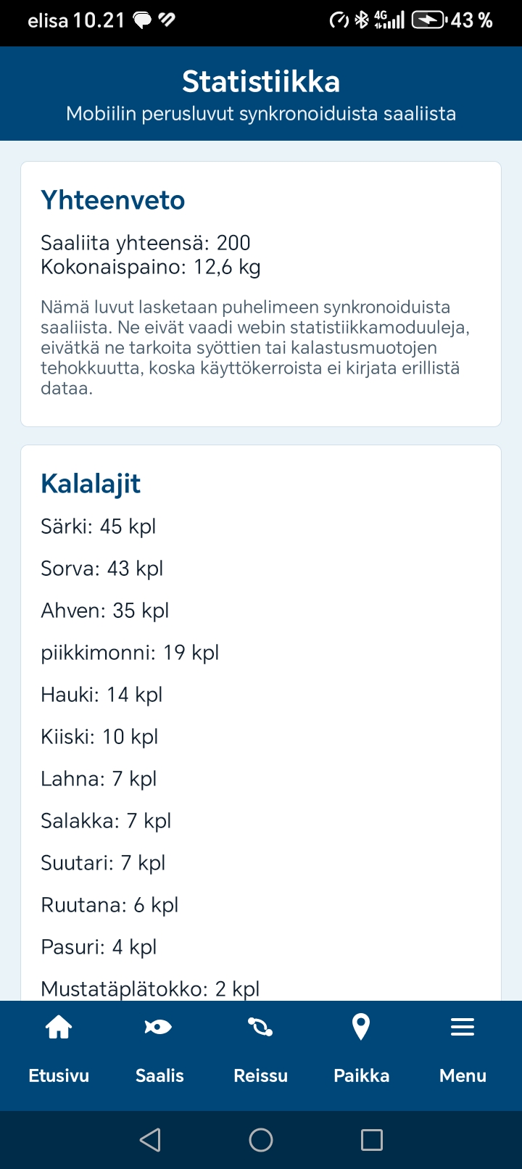
Task: Select the Paikka map pin icon
Action: coord(361,1027)
